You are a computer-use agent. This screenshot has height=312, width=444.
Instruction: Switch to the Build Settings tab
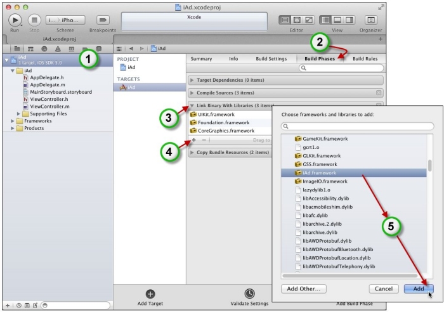coord(271,59)
